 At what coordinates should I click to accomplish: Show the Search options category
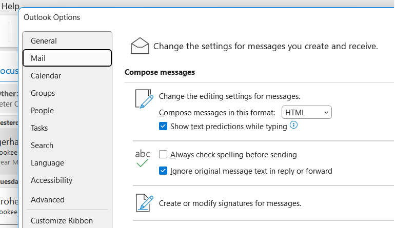[42, 146]
